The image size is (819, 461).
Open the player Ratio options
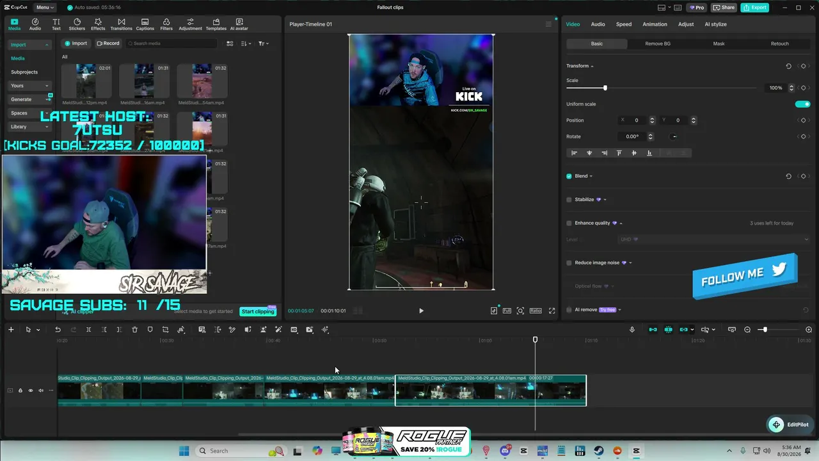[x=536, y=311]
